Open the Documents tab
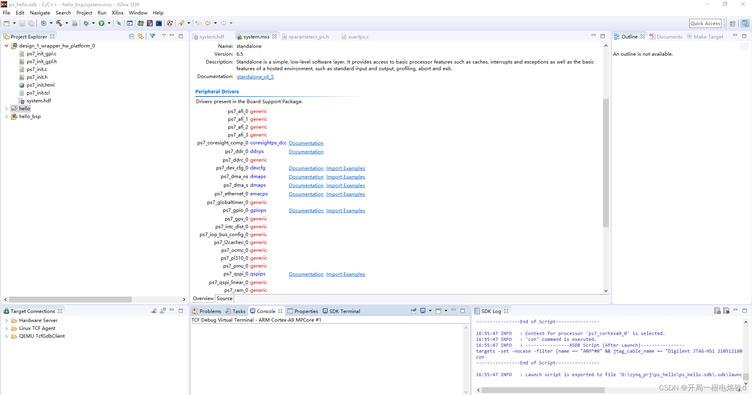Screen dimensions: 752x395 coord(666,36)
